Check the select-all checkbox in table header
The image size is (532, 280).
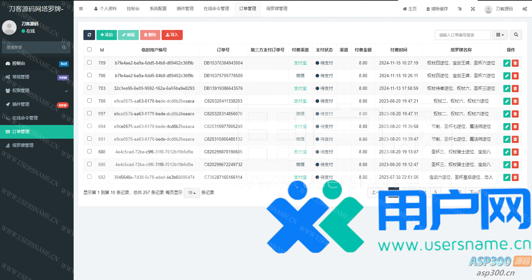tap(89, 49)
